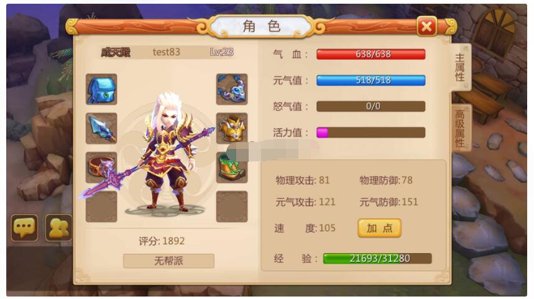Click the 无帮派 guild button
The height and width of the screenshot is (299, 534).
click(x=168, y=261)
